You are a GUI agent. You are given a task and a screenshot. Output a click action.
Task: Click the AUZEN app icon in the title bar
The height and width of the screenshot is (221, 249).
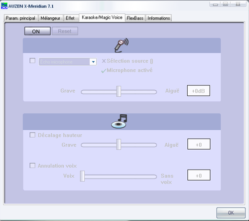[x=4, y=6]
